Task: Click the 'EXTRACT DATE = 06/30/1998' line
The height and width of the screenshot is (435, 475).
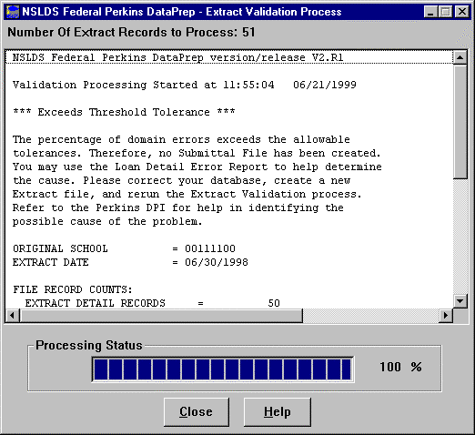Action: [x=130, y=262]
